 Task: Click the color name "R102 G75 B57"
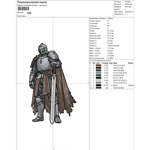tap(119, 66)
